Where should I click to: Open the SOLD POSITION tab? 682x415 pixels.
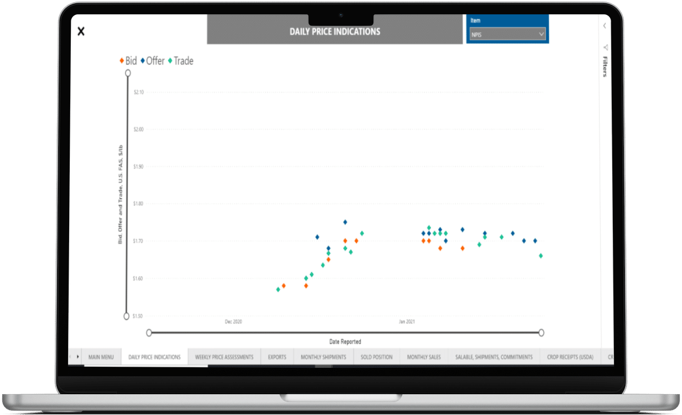pos(377,357)
